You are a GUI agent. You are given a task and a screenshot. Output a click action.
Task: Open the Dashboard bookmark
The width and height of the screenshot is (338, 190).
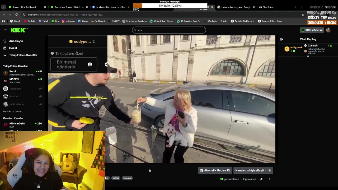click(98, 21)
